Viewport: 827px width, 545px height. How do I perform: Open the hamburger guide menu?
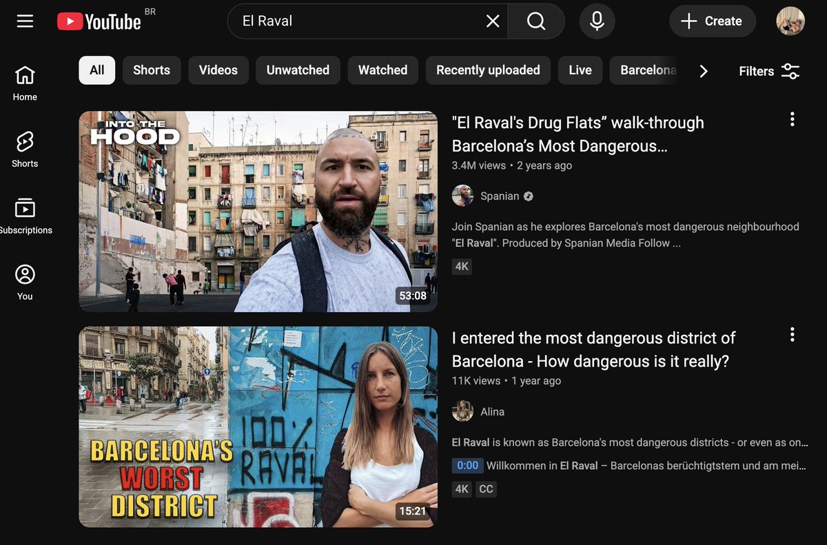coord(25,21)
